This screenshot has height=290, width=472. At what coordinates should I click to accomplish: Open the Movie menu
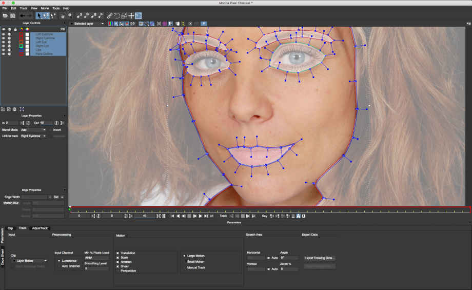coord(45,8)
